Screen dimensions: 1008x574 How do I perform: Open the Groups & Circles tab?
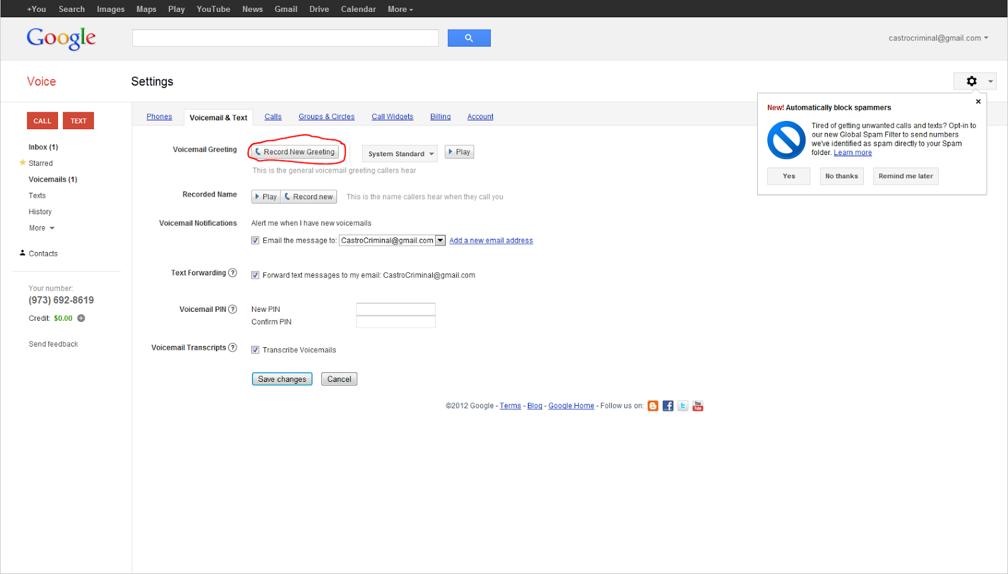click(326, 117)
